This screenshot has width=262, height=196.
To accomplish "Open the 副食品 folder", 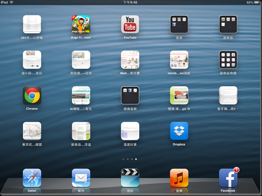I will pyautogui.click(x=228, y=24).
